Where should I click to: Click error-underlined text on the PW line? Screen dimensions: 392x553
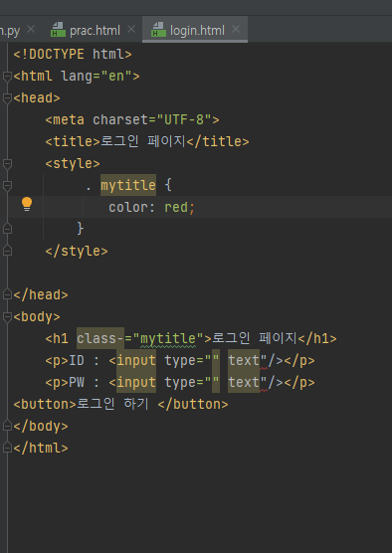click(x=264, y=383)
